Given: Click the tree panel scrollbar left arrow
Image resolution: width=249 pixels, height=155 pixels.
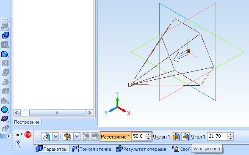Looking at the screenshot, I should [x=17, y=113].
